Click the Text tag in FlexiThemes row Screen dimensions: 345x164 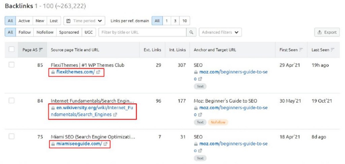click(200, 86)
